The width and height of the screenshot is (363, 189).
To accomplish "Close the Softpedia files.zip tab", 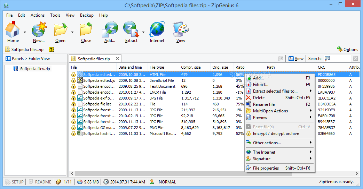I will [x=117, y=59].
